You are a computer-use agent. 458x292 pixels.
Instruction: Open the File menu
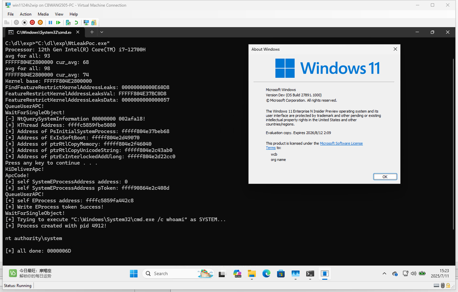point(11,14)
